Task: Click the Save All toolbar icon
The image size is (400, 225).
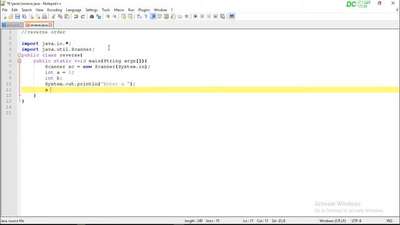Action: coord(24,17)
